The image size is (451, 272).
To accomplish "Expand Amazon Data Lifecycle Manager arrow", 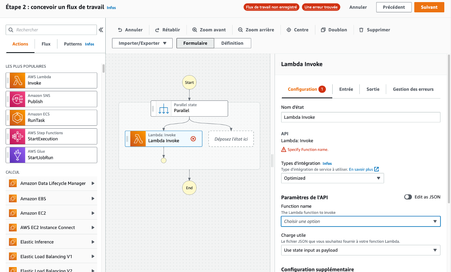I will point(93,183).
